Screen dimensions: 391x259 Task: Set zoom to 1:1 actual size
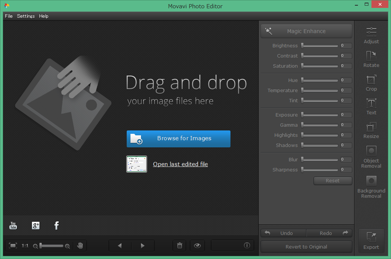[25, 246]
